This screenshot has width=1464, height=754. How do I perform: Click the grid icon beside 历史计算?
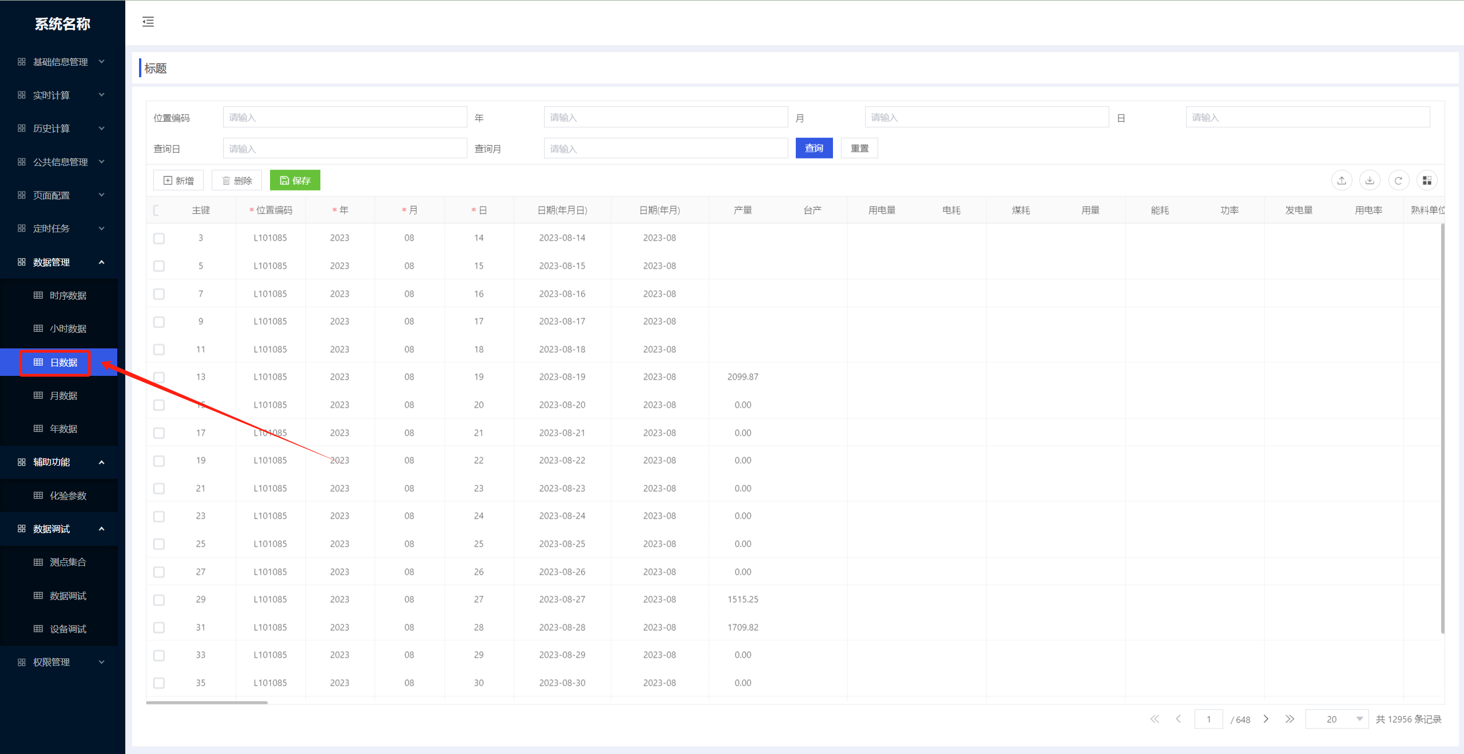click(22, 128)
